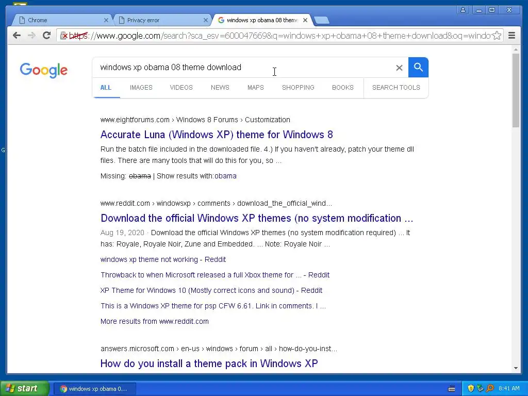Open the Chrome hamburger menu
The width and height of the screenshot is (528, 396).
(511, 36)
